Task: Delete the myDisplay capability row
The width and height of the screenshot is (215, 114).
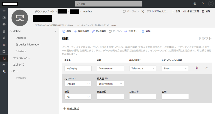Action: pyautogui.click(x=197, y=68)
